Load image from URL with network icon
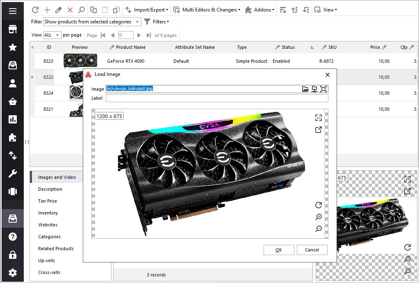The width and height of the screenshot is (419, 283). 314,89
